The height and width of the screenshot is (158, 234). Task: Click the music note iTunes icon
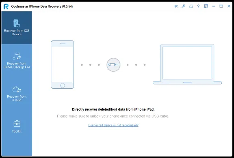tap(17, 56)
